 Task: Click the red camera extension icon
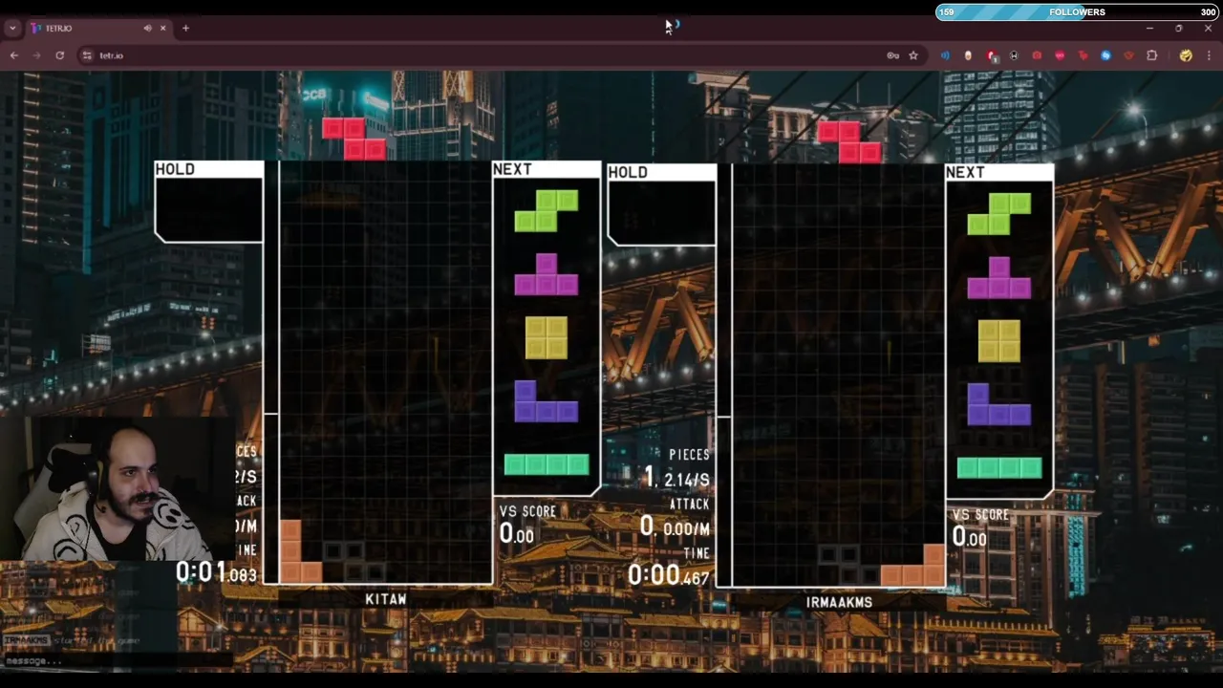click(1037, 55)
